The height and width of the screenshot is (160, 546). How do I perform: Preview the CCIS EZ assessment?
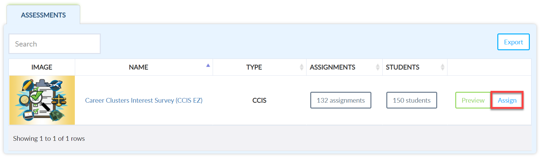point(473,100)
